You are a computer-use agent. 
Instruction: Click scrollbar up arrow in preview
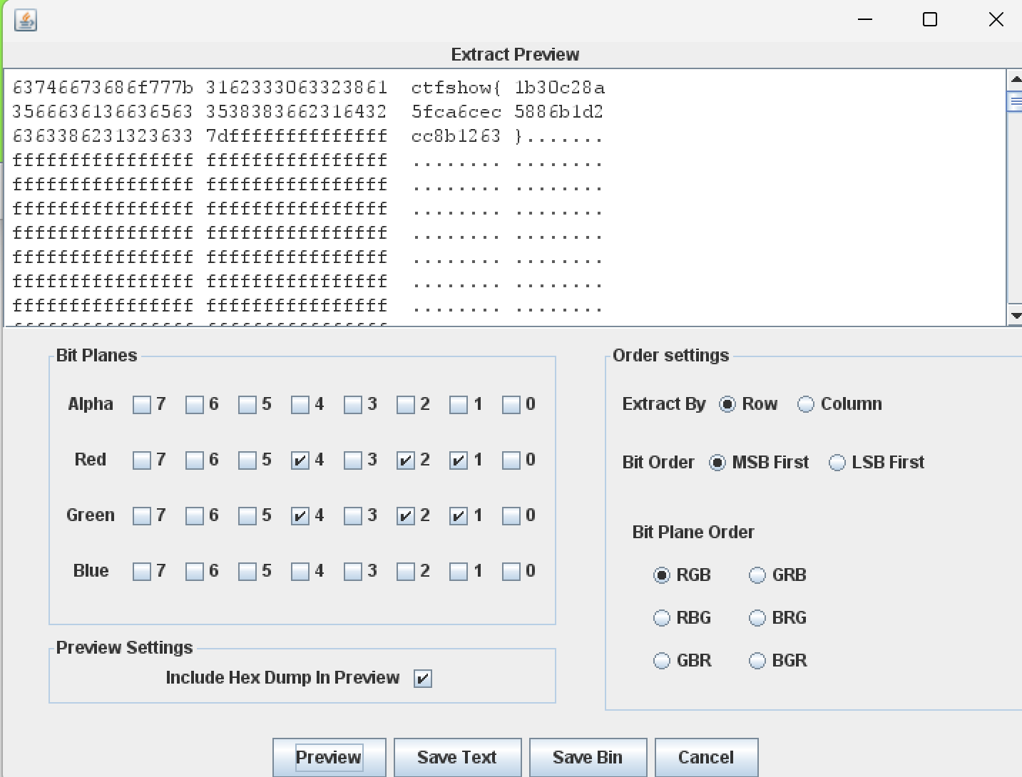[x=1015, y=79]
